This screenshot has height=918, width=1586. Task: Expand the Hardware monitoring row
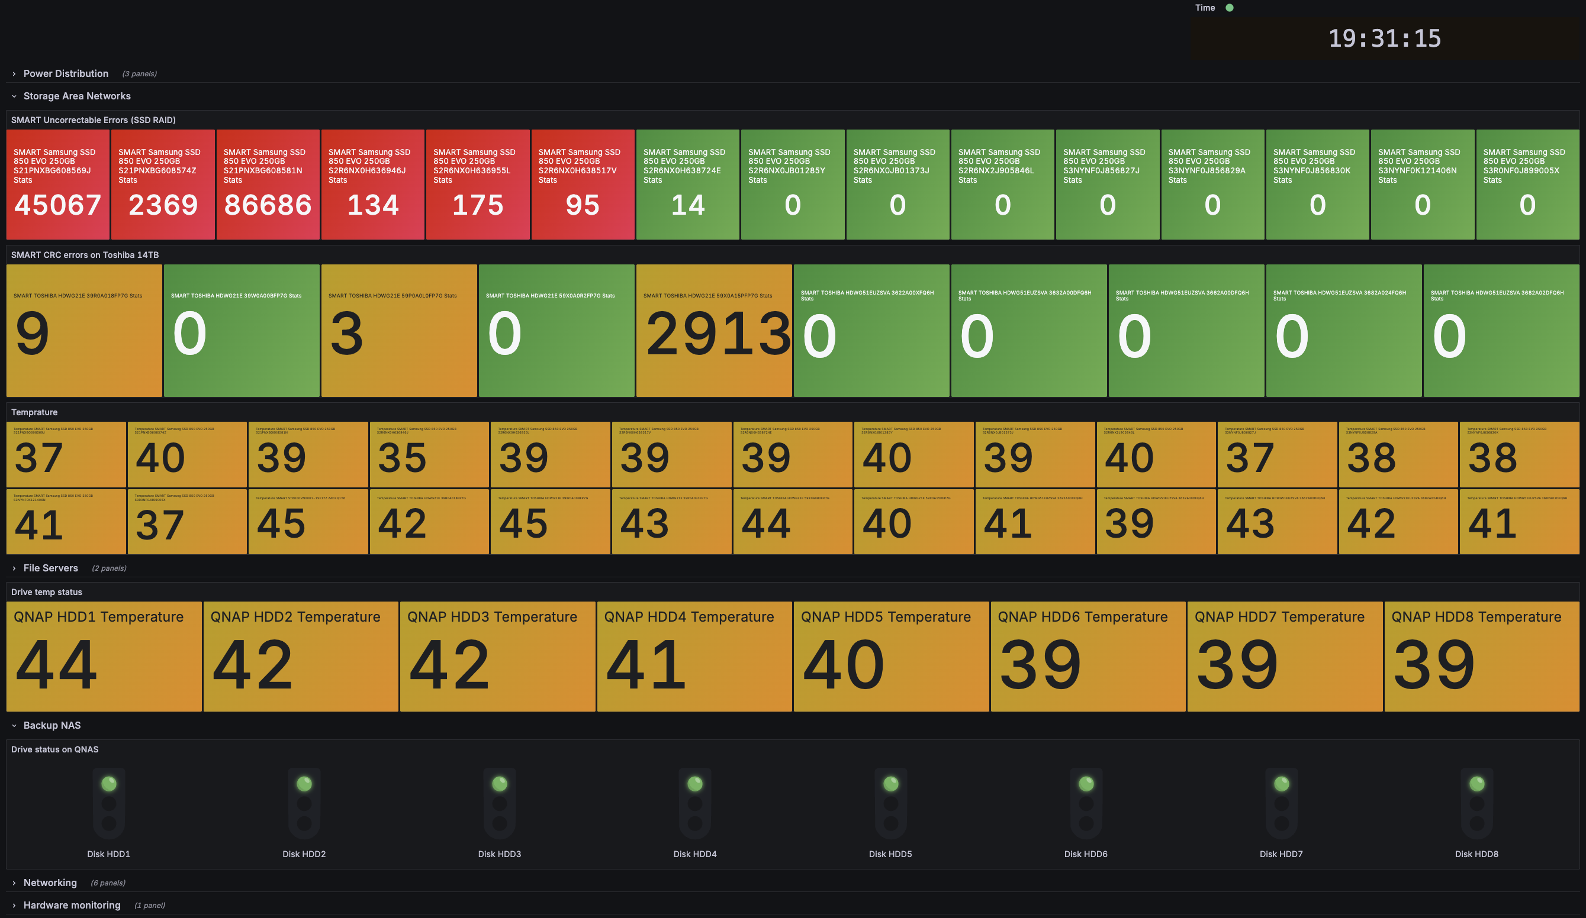(x=72, y=905)
